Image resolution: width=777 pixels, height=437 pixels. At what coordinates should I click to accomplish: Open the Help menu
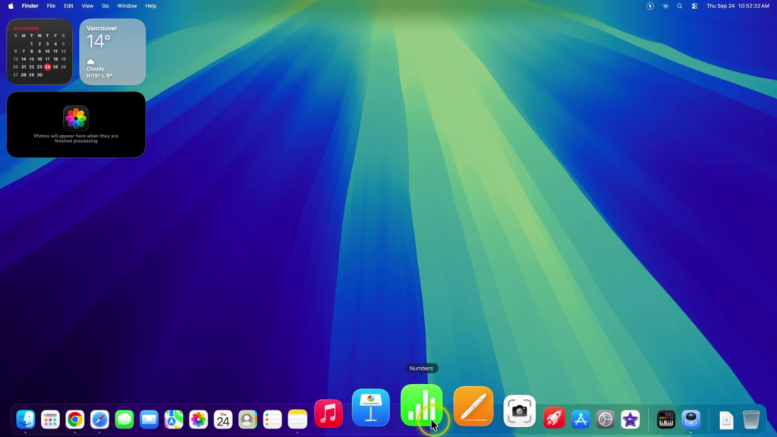pyautogui.click(x=151, y=6)
